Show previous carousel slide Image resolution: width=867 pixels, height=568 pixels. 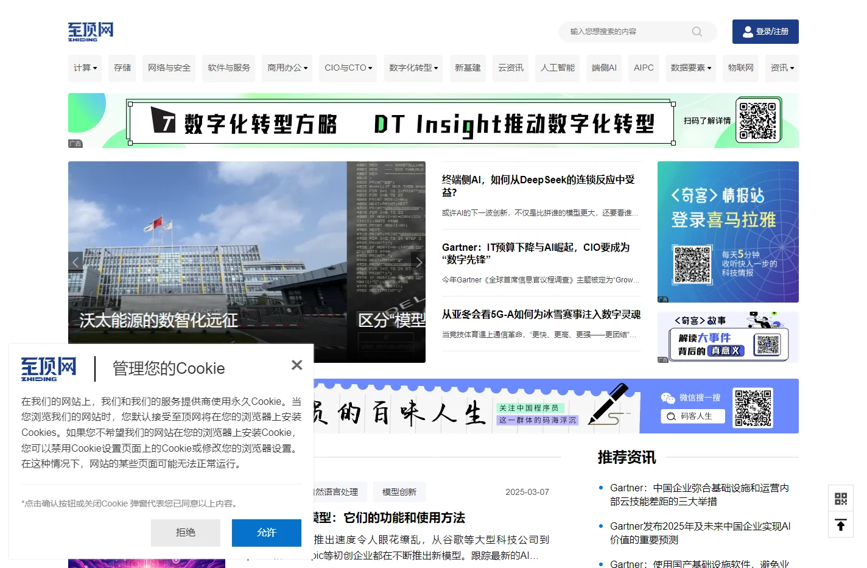tap(75, 262)
